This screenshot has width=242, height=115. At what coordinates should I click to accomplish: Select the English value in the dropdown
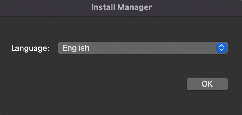click(x=76, y=48)
